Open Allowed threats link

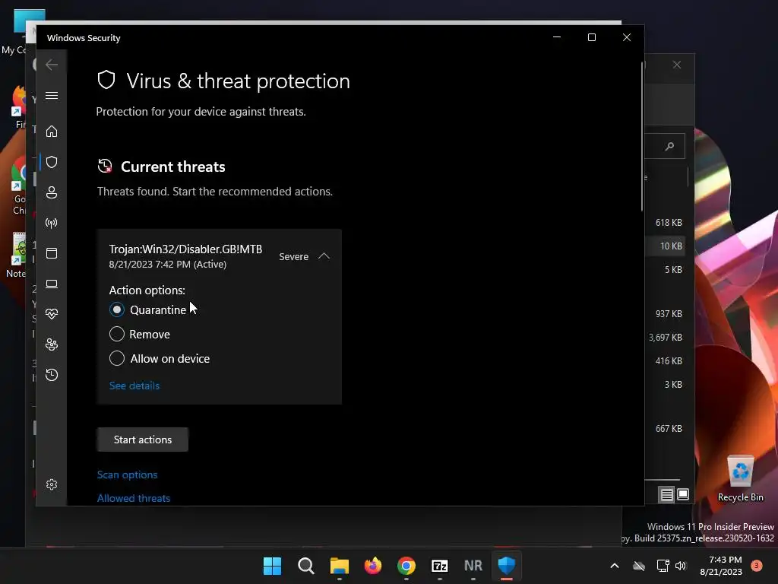coord(134,498)
